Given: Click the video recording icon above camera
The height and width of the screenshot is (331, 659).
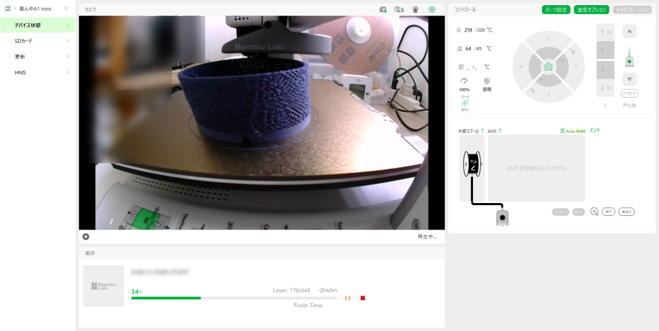Looking at the screenshot, I should tap(416, 10).
